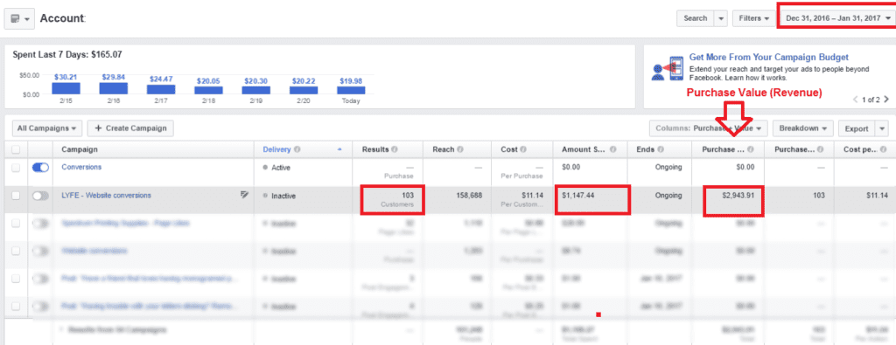Open the LYFE - Website conversions campaign link
This screenshot has height=345, width=896.
click(106, 195)
